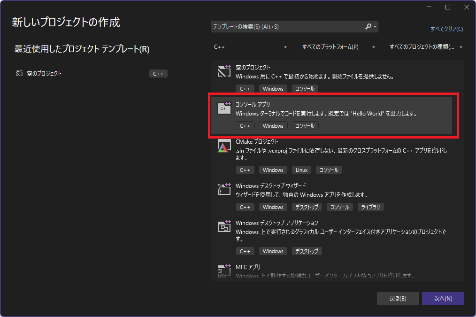The width and height of the screenshot is (476, 317).
Task: Click the Empty Project (空のプロジェクト) template icon
Action: pyautogui.click(x=224, y=71)
